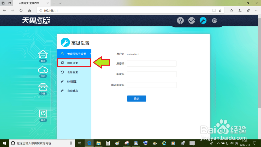Viewport: 261px width, 147px height.
Task: Close the 天翼网关 登录界面 tab
Action: (48, 3)
